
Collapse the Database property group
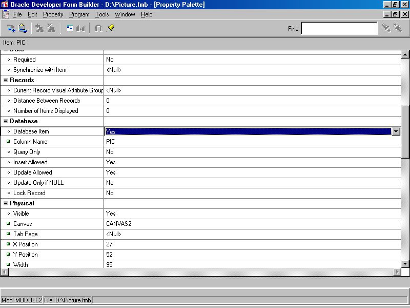pyautogui.click(x=6, y=121)
